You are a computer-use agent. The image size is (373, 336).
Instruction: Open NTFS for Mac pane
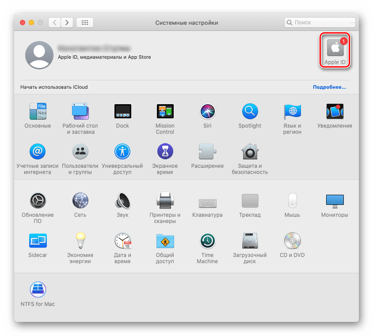[38, 290]
